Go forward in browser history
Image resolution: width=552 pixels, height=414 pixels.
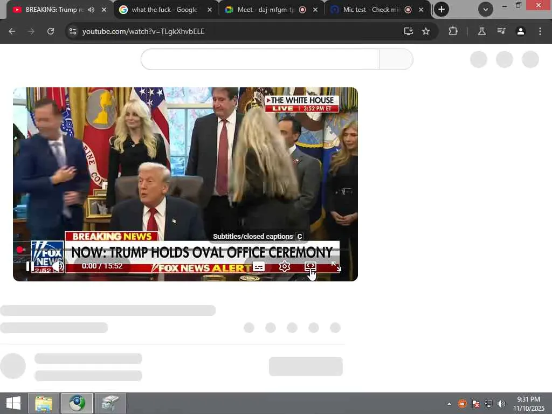31,31
